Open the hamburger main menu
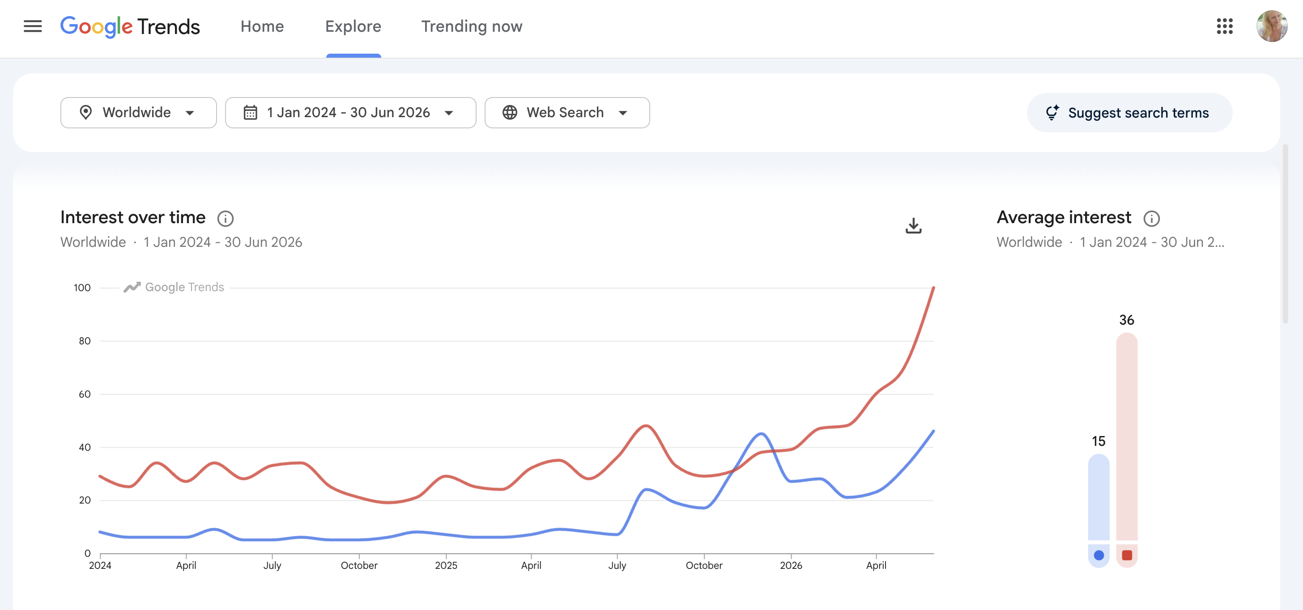The image size is (1303, 610). pyautogui.click(x=33, y=26)
